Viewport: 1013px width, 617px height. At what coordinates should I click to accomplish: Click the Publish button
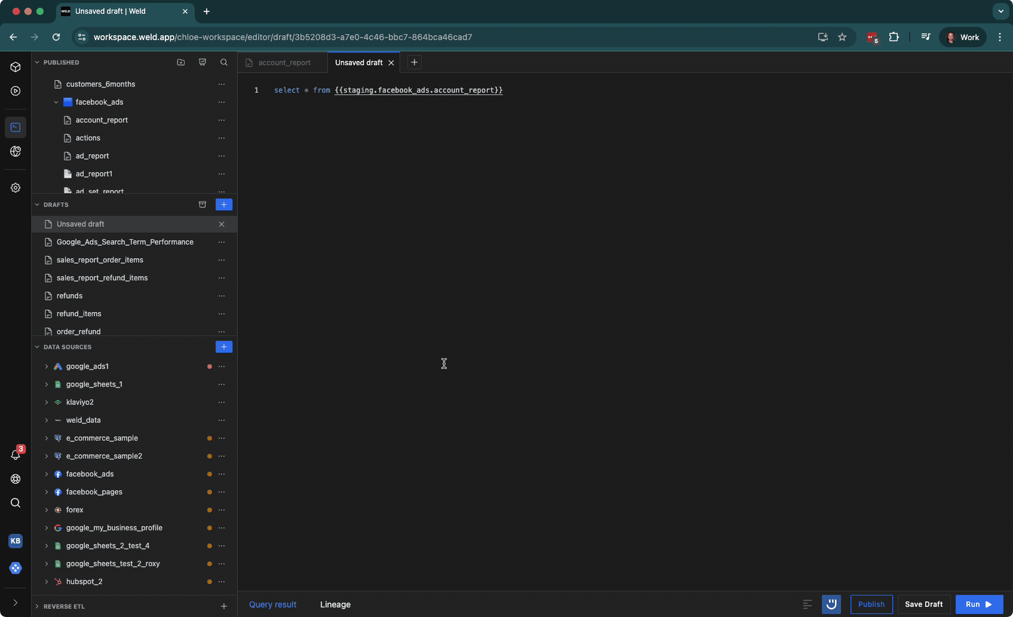click(x=871, y=604)
